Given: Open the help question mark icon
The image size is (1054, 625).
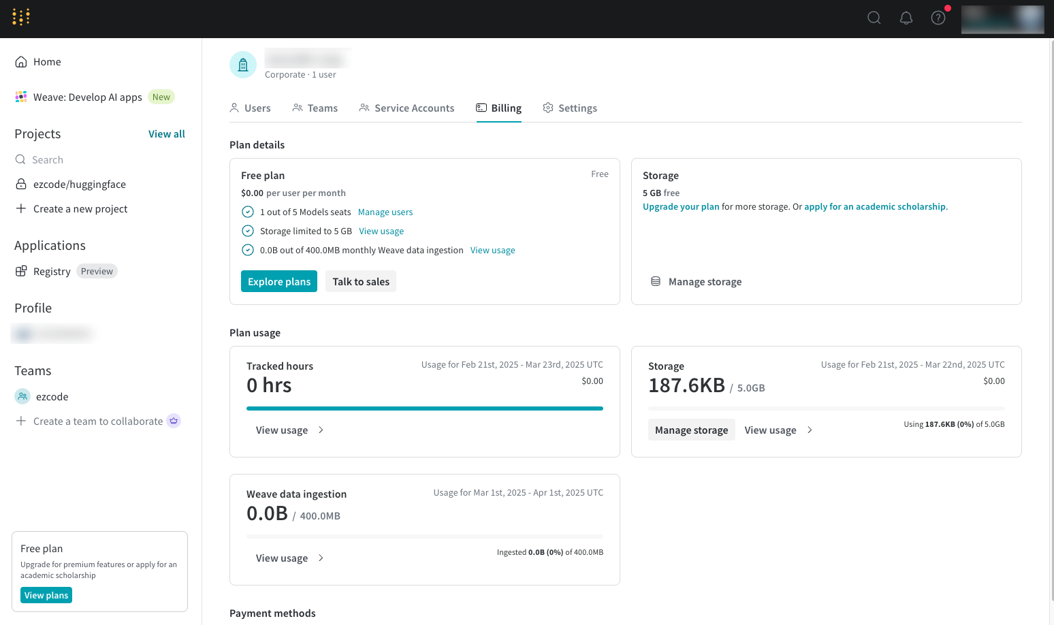Looking at the screenshot, I should (938, 18).
